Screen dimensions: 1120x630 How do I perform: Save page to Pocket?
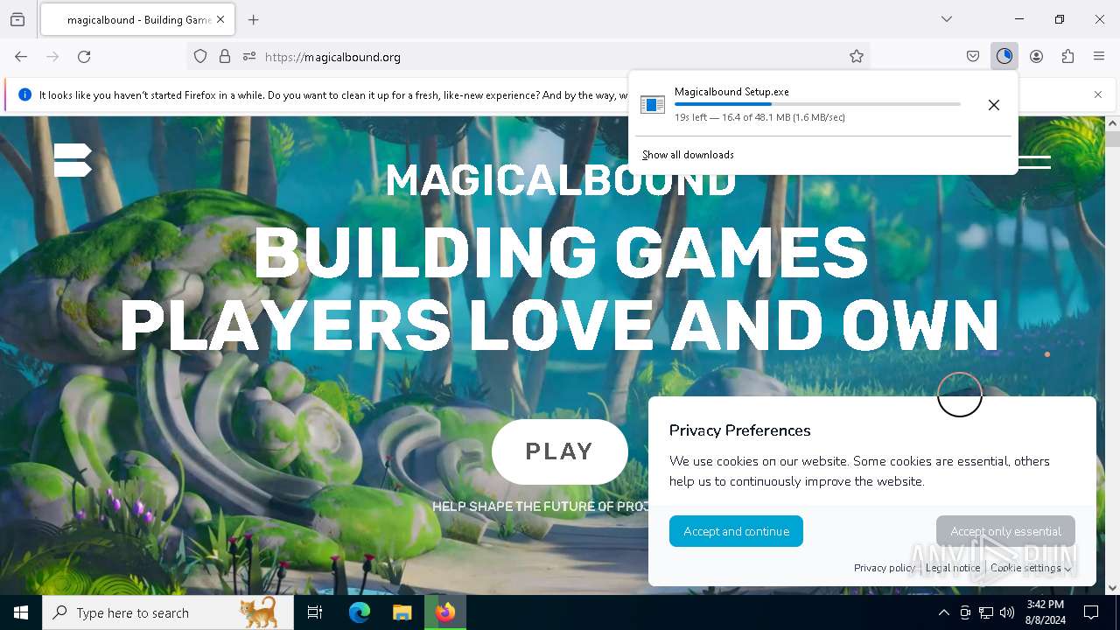973,57
